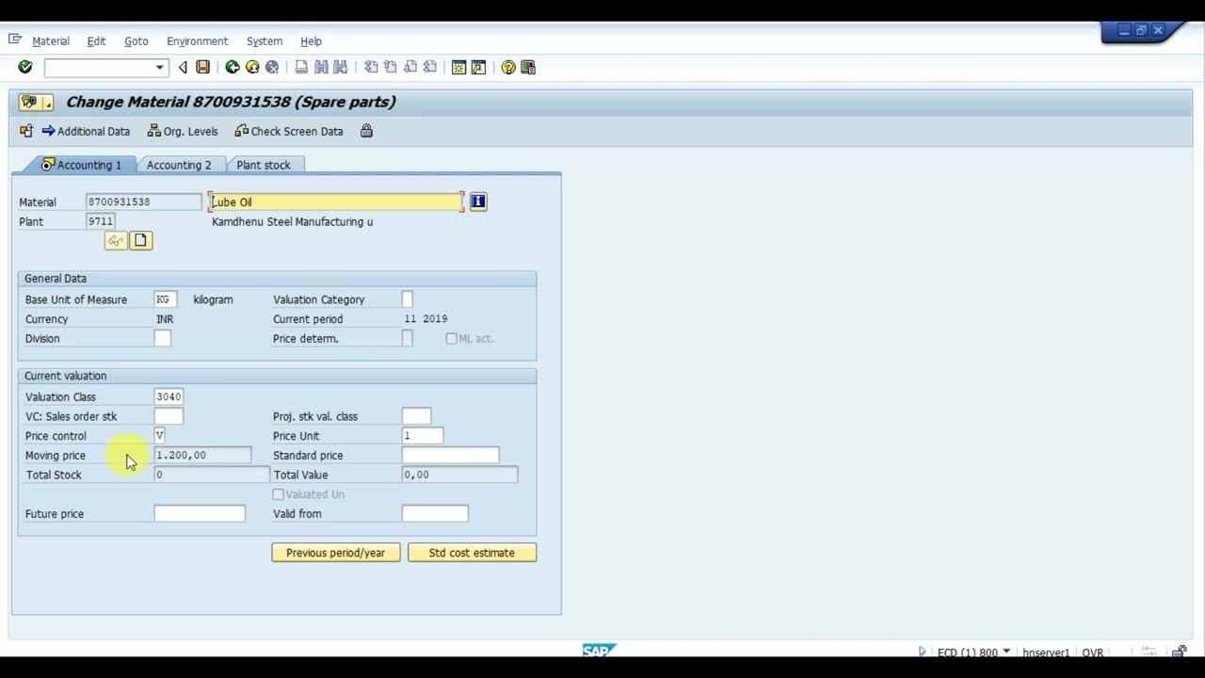Open Help via the question mark icon
This screenshot has width=1205, height=678.
[508, 67]
